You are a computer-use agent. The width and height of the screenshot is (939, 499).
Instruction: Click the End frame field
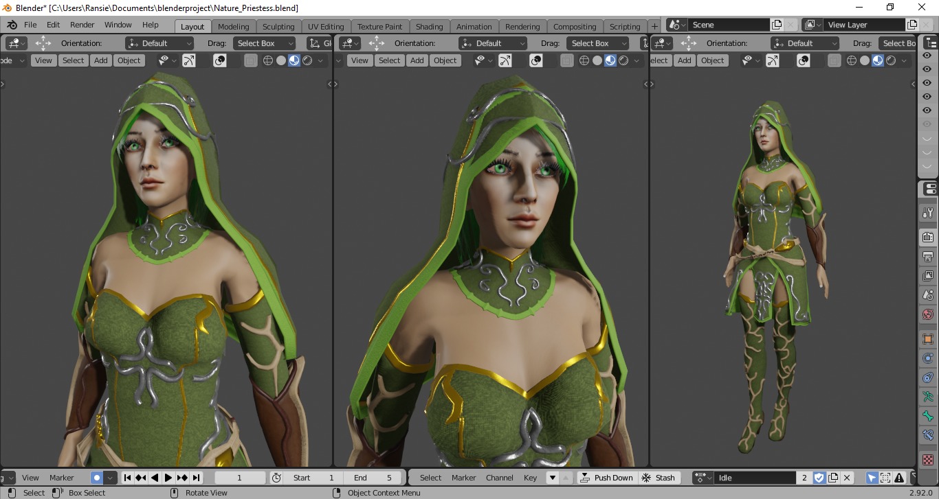coord(372,478)
